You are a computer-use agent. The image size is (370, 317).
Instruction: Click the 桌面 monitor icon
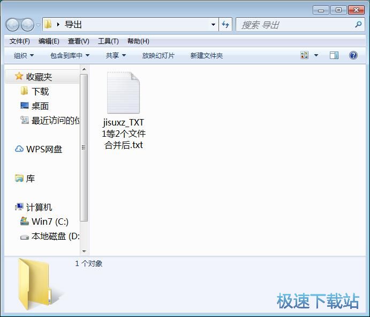[x=25, y=106]
